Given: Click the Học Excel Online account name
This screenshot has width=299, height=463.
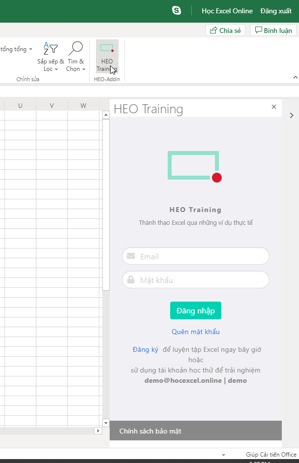Looking at the screenshot, I should [x=227, y=11].
